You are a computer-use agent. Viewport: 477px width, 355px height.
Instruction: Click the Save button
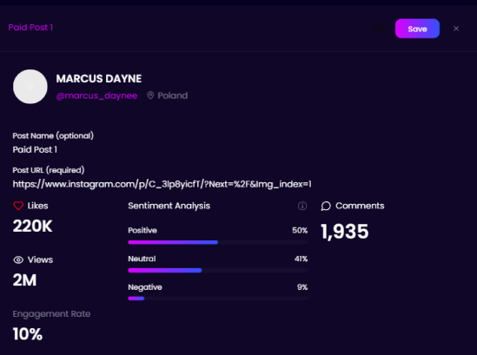pyautogui.click(x=417, y=29)
